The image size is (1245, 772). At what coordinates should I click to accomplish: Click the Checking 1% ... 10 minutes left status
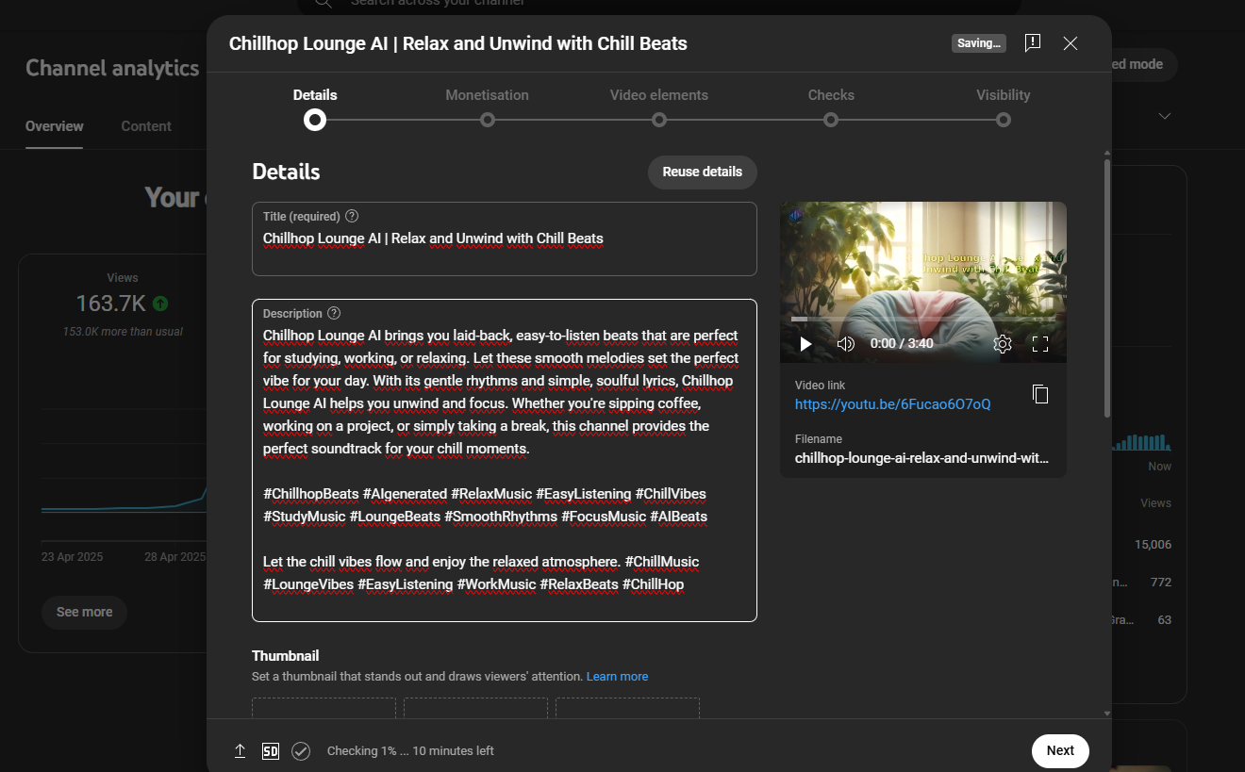pos(410,751)
